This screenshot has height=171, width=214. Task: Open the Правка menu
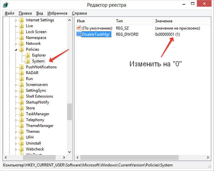click(25, 13)
